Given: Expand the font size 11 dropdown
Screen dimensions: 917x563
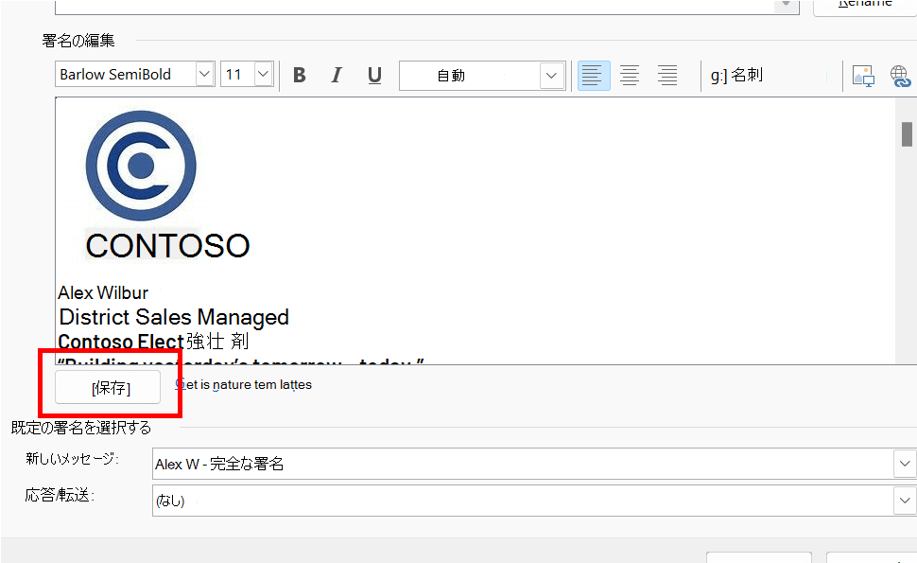Looking at the screenshot, I should point(263,75).
